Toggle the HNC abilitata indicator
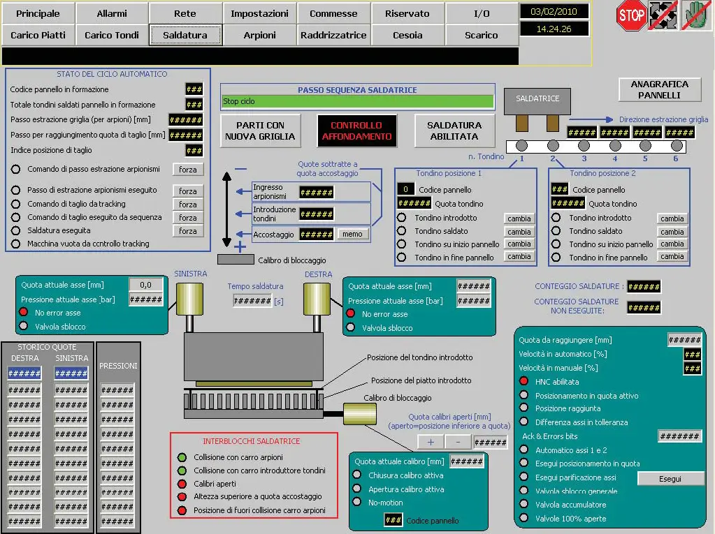 click(x=523, y=382)
